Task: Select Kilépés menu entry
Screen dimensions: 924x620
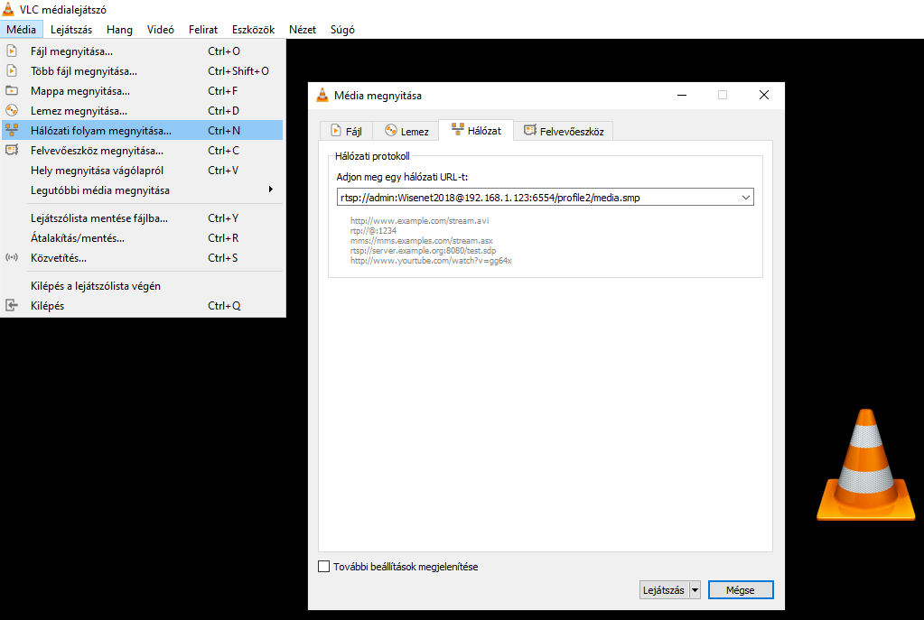Action: (x=143, y=306)
